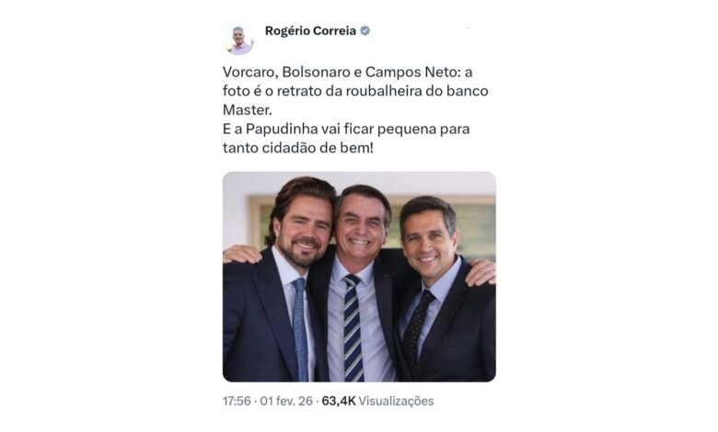
Task: Click the hand resting on bearded man's shoulder
Action: [x=241, y=254]
